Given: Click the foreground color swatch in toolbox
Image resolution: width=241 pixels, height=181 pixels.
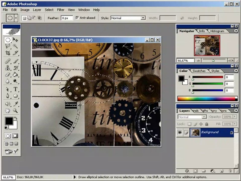Looking at the screenshot, I should [9, 121].
